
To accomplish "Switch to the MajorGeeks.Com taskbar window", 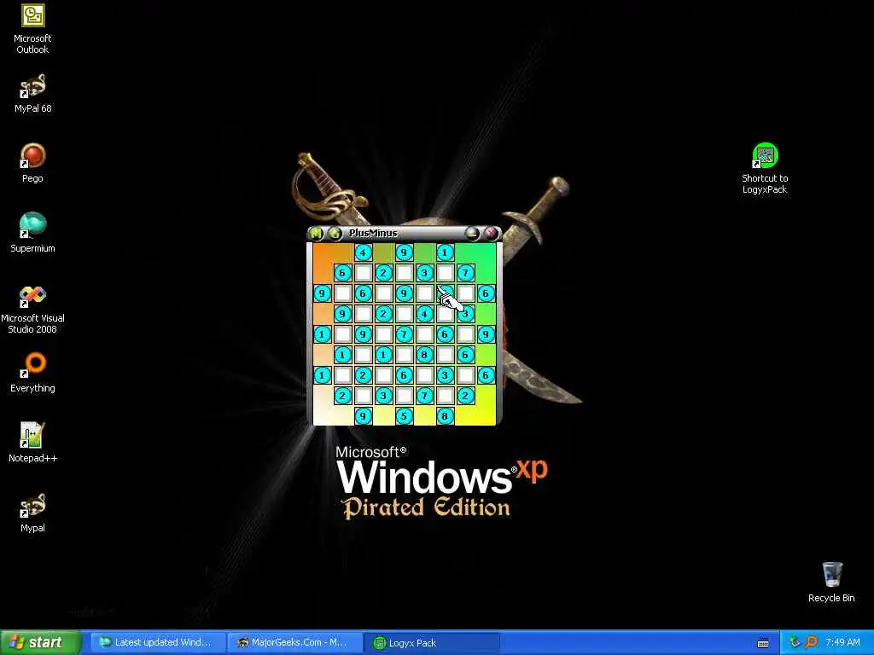I will (294, 643).
